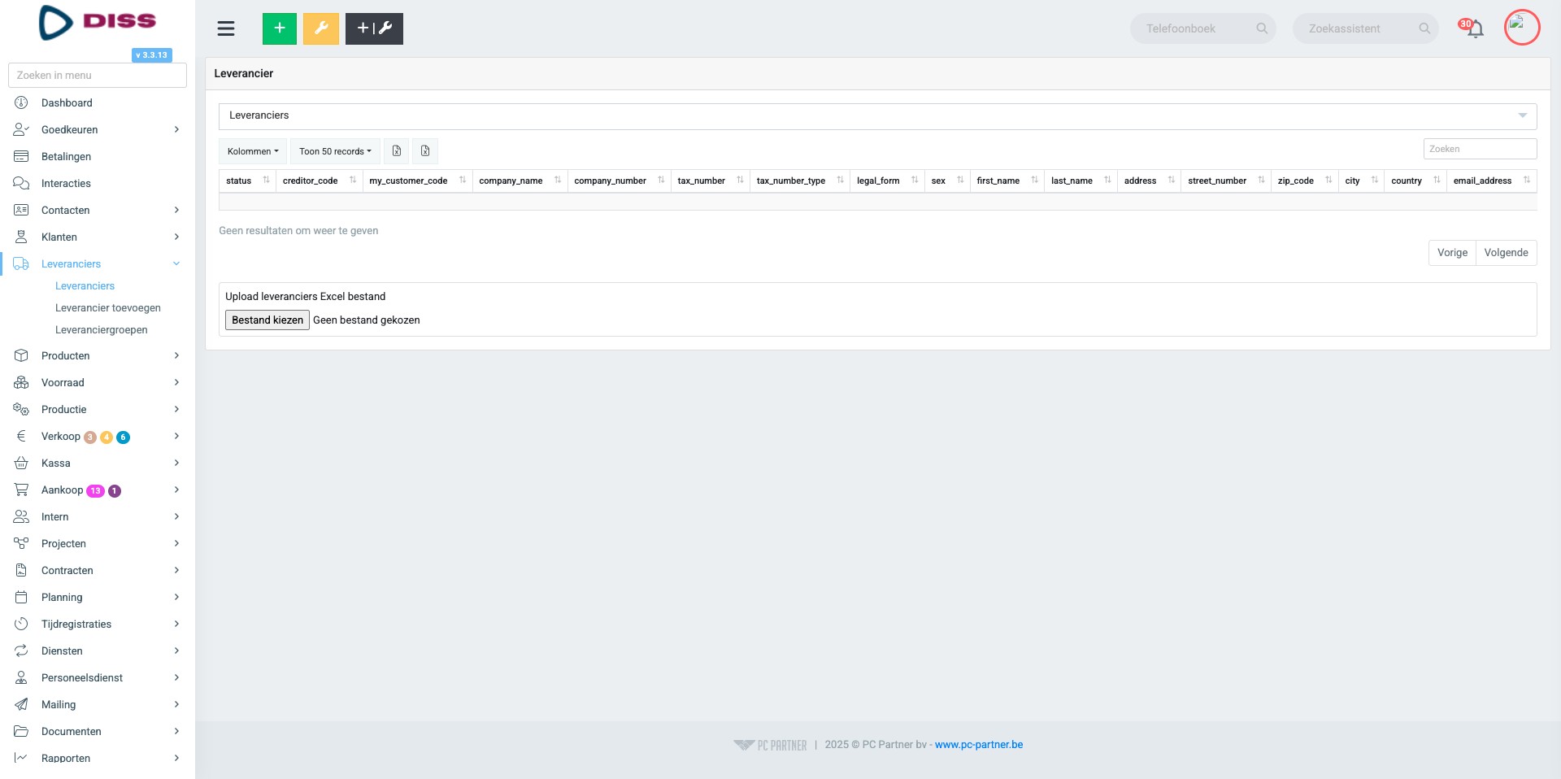
Task: Click the green plus add button
Action: [280, 28]
